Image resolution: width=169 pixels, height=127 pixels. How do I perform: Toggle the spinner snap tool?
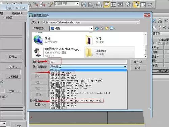tap(43, 4)
